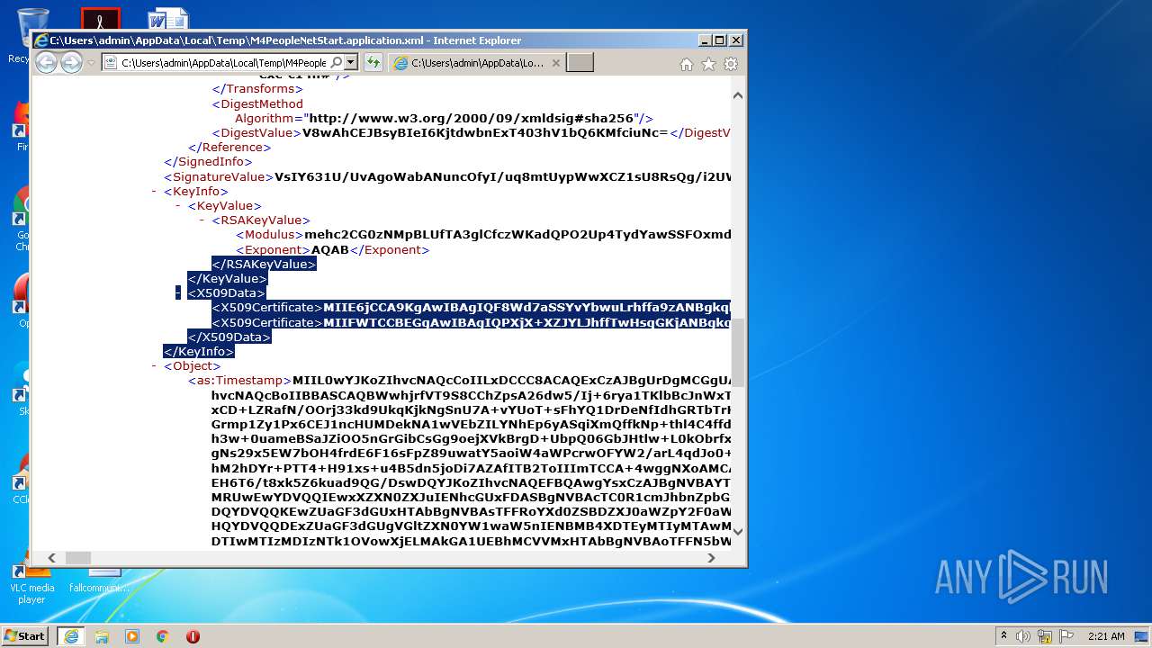Viewport: 1152px width, 648px height.
Task: Click the horizontal scrollbar thumb
Action: 78,558
